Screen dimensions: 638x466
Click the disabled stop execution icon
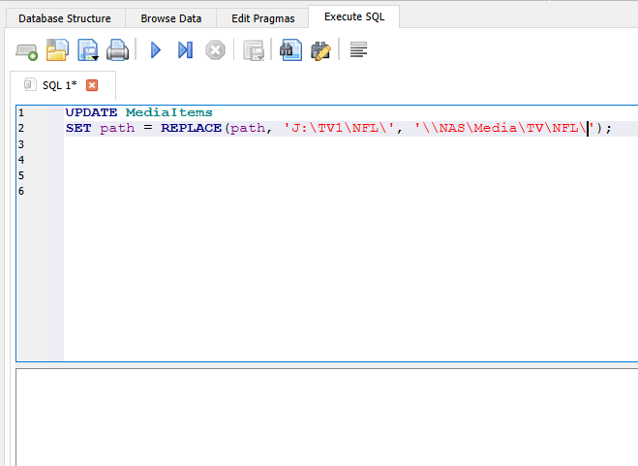pyautogui.click(x=215, y=50)
